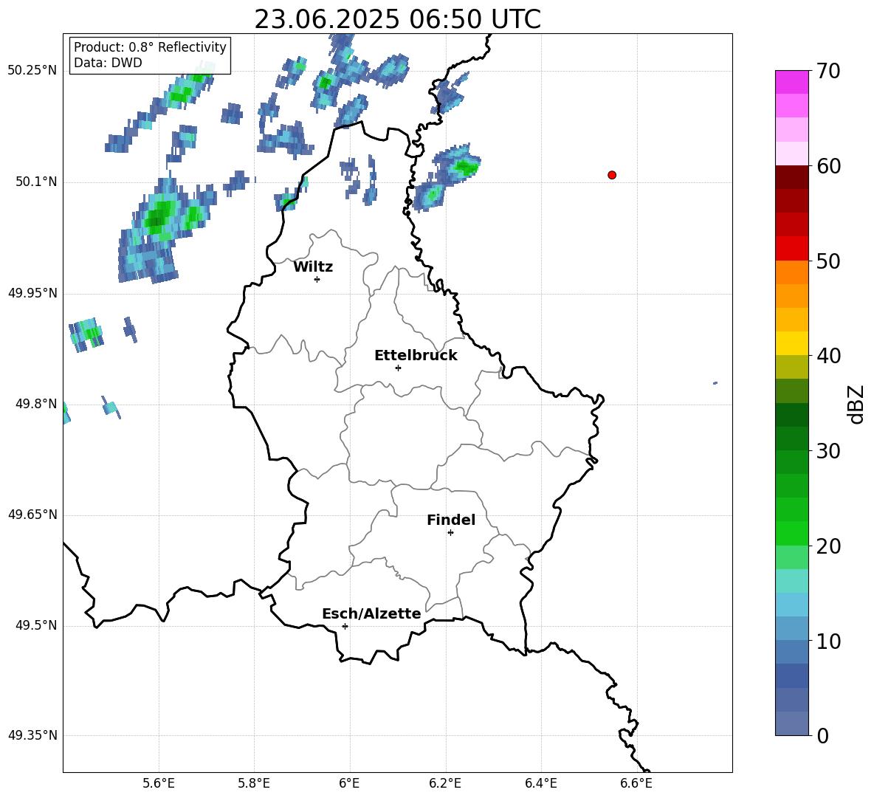Click the small radar echo near 49.8°N far east

click(715, 383)
